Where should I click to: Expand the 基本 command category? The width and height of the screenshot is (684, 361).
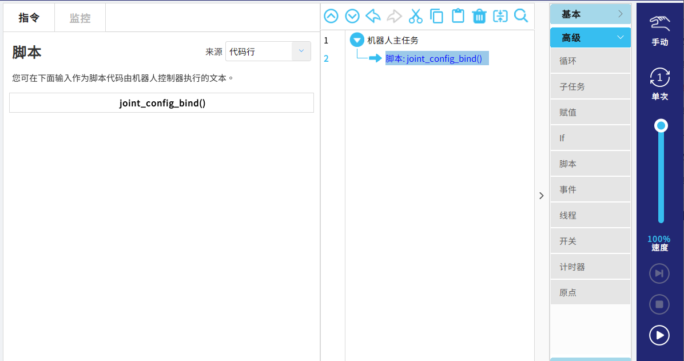coord(590,14)
